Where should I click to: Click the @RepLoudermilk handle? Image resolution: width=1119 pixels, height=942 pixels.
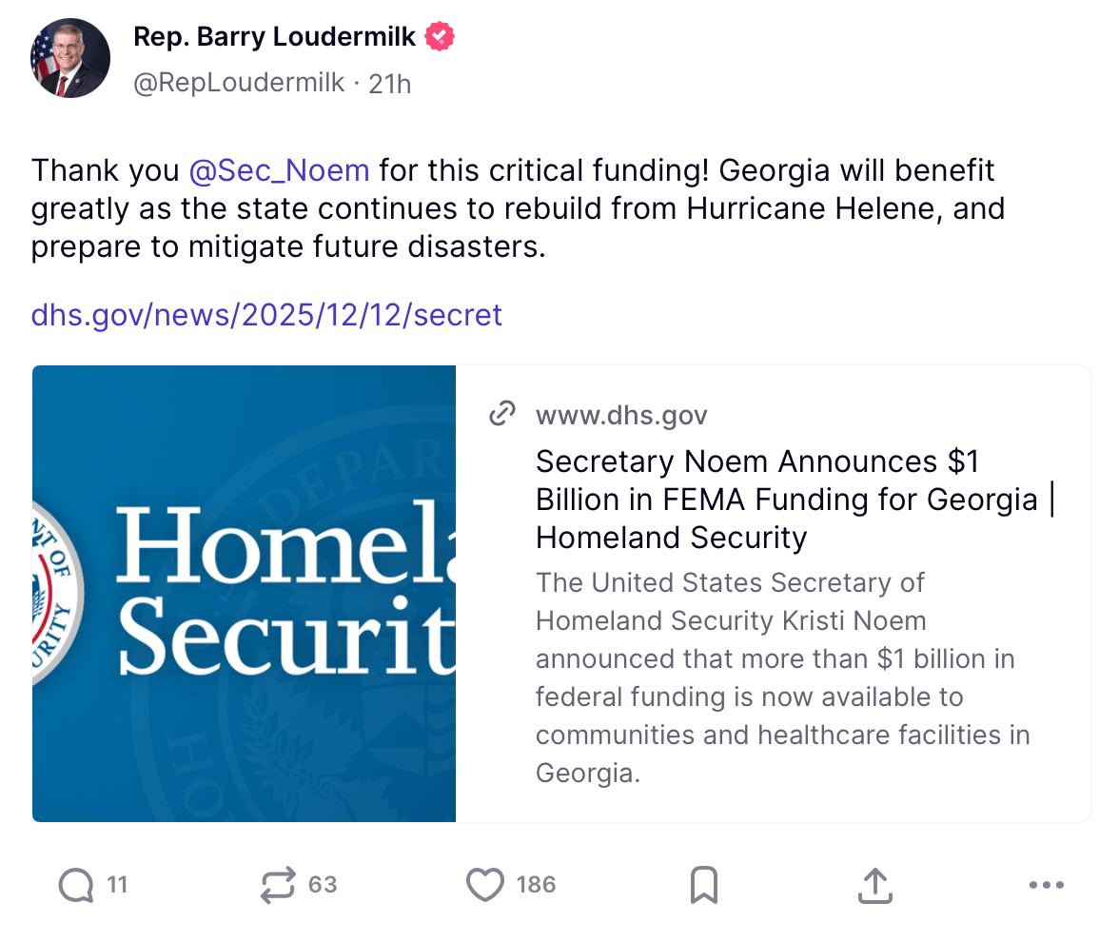[x=239, y=84]
